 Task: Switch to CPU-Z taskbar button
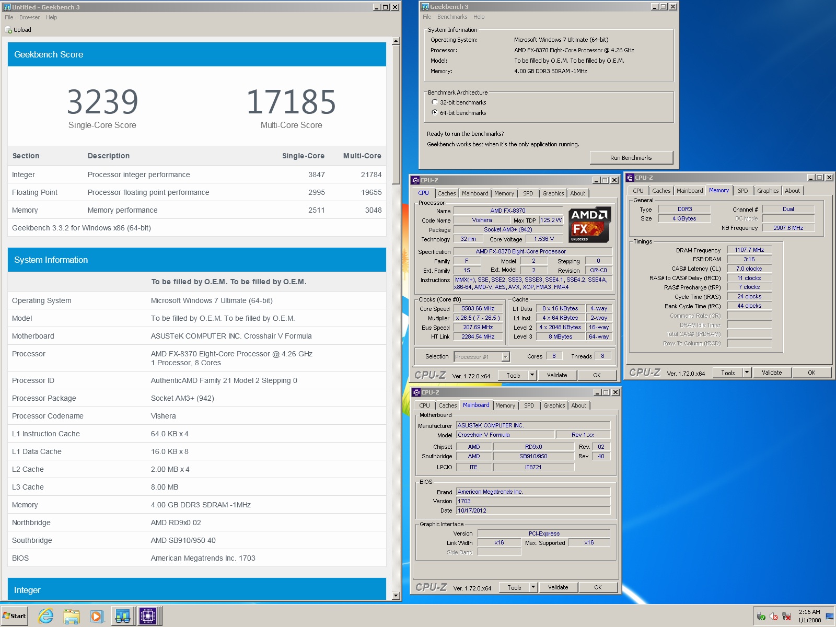point(148,617)
